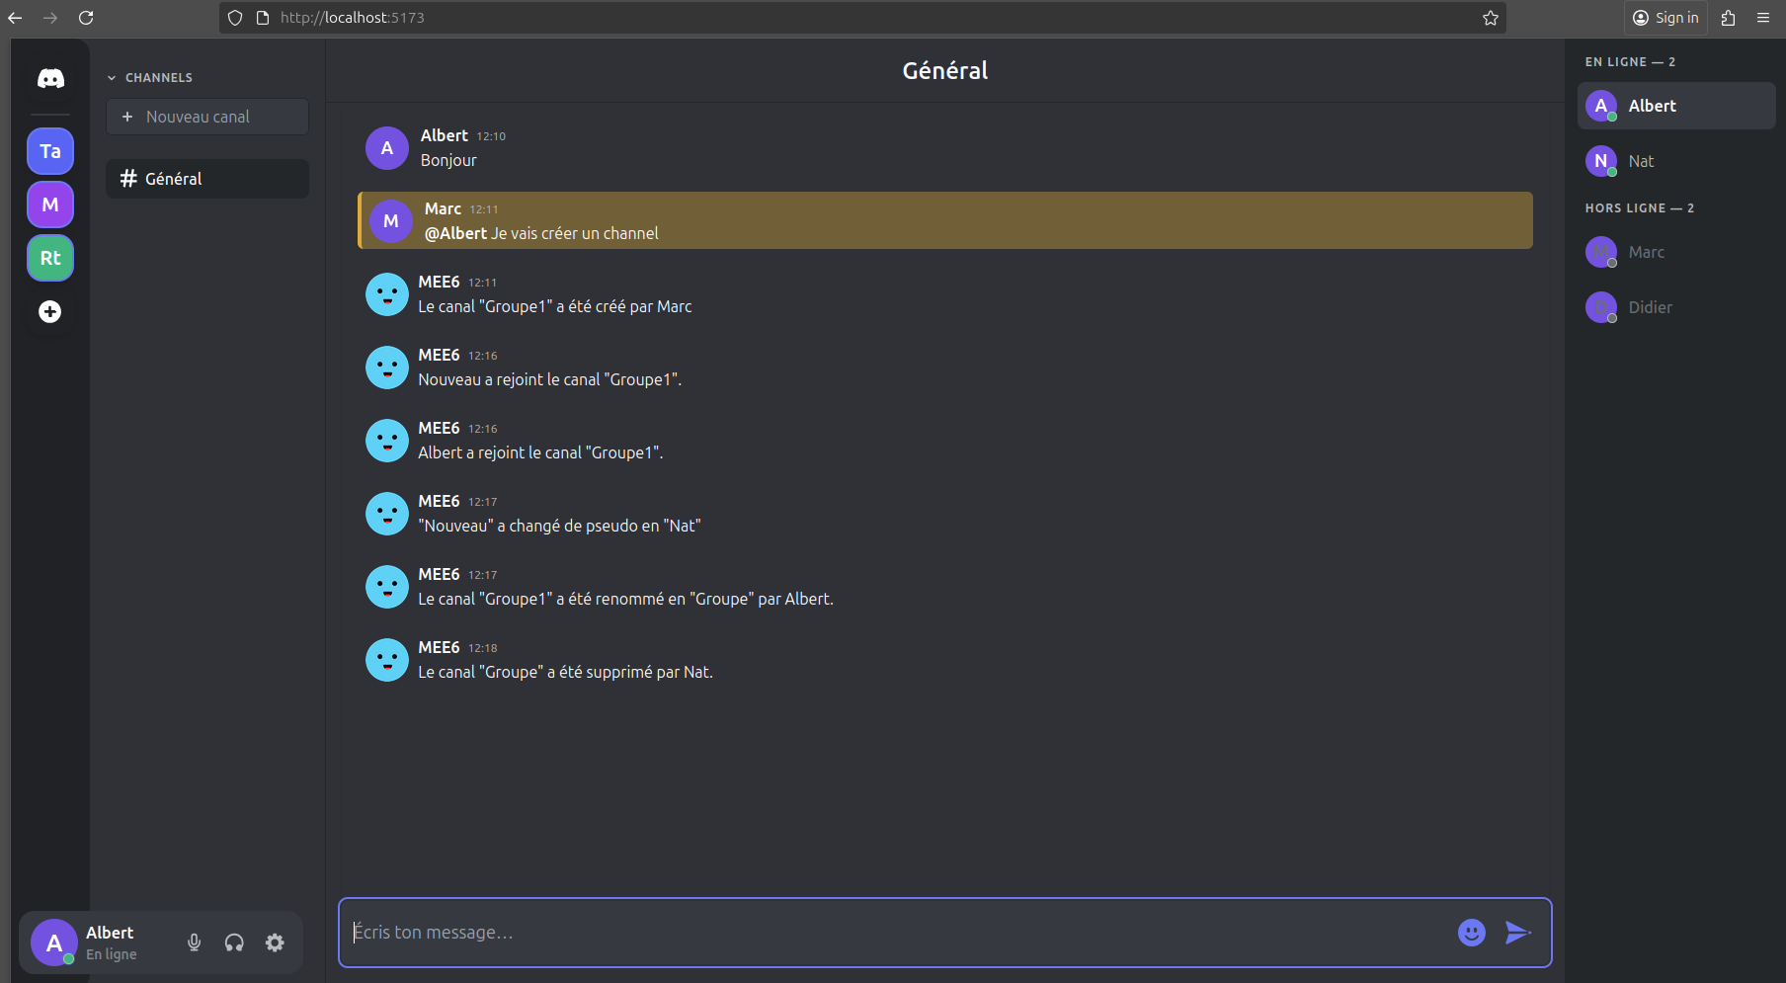The height and width of the screenshot is (983, 1786).
Task: Click the @Albert mention in Marc's message
Action: [455, 233]
